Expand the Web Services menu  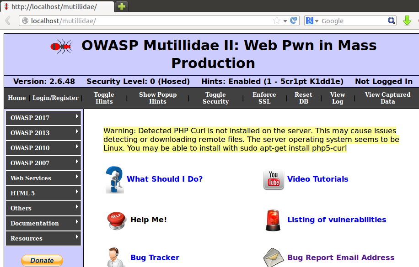[43, 178]
